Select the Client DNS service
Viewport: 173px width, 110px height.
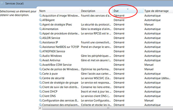click(49, 96)
